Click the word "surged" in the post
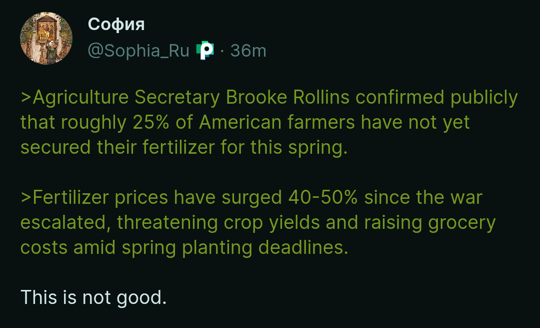 (252, 198)
